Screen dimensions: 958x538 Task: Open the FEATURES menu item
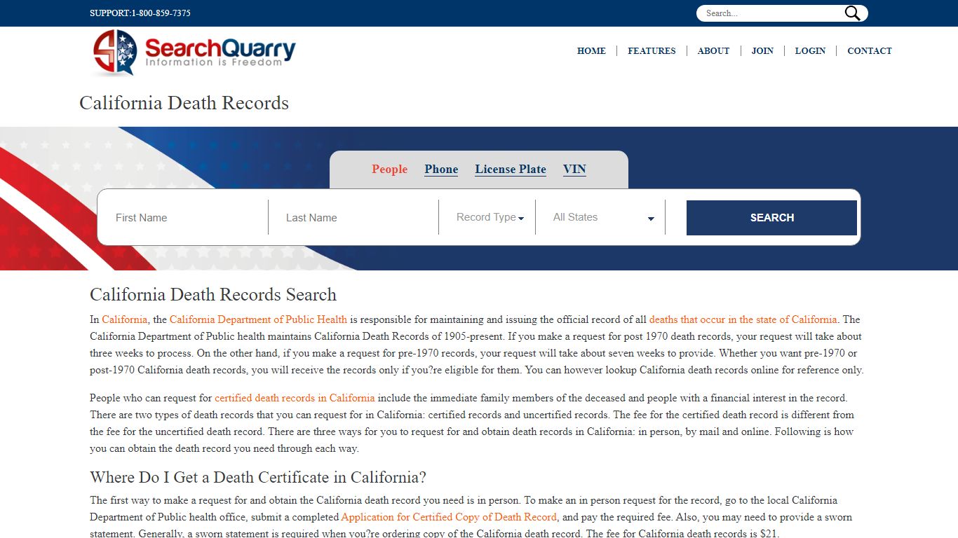tap(652, 51)
